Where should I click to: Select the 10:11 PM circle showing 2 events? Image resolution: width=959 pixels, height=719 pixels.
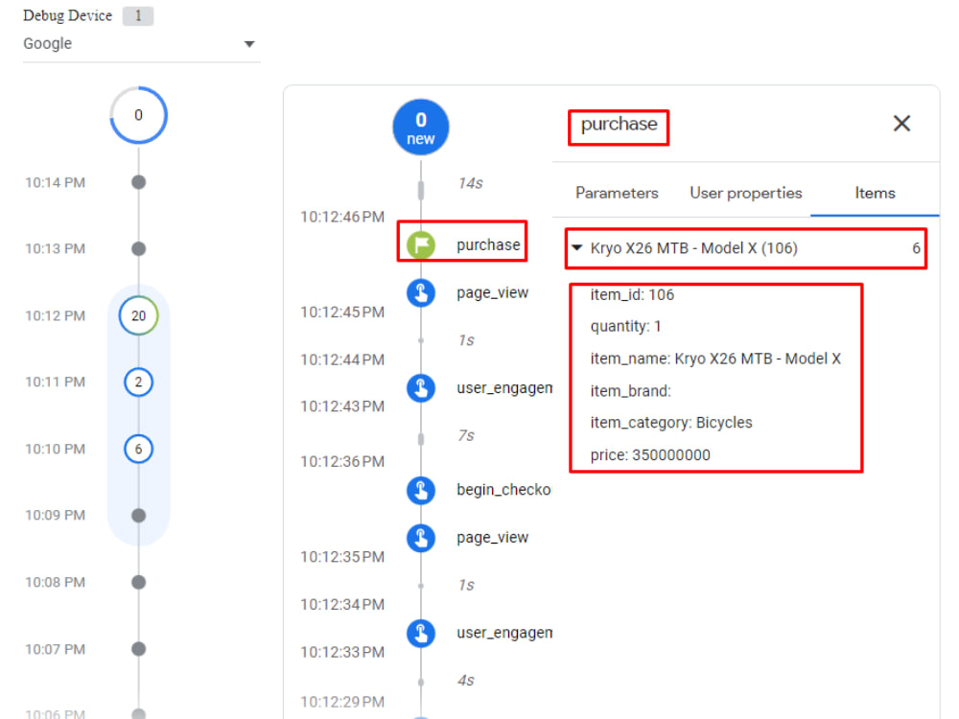pyautogui.click(x=139, y=382)
